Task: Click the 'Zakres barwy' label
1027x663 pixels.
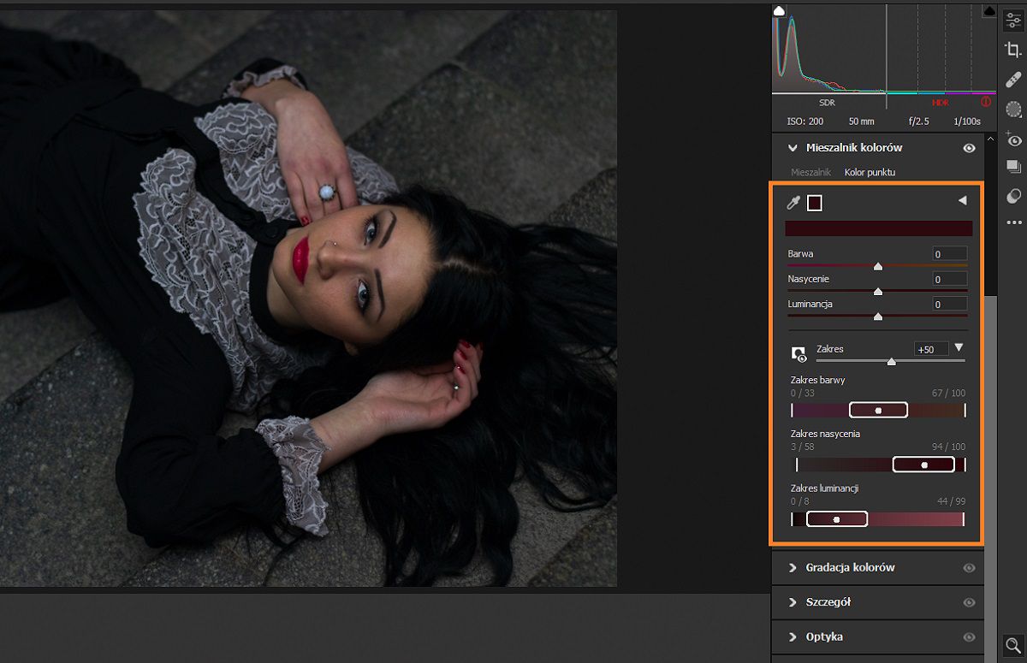Action: click(818, 380)
